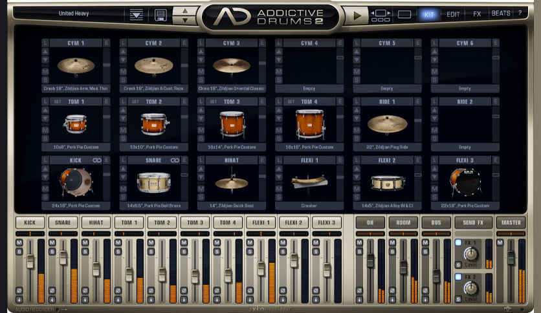Solo the CYM 3 kit piece
The height and width of the screenshot is (313, 541).
pos(201,80)
